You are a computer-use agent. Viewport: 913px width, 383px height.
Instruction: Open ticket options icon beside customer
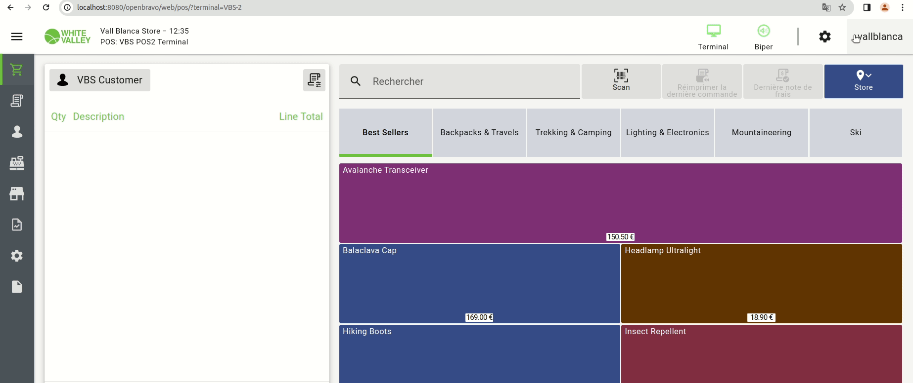[x=314, y=80]
